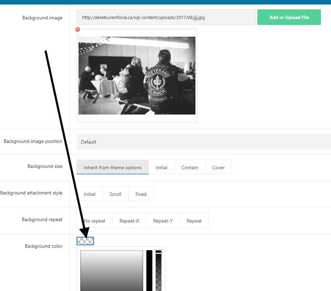Select Initial attachment style
The width and height of the screenshot is (331, 291).
click(x=90, y=194)
